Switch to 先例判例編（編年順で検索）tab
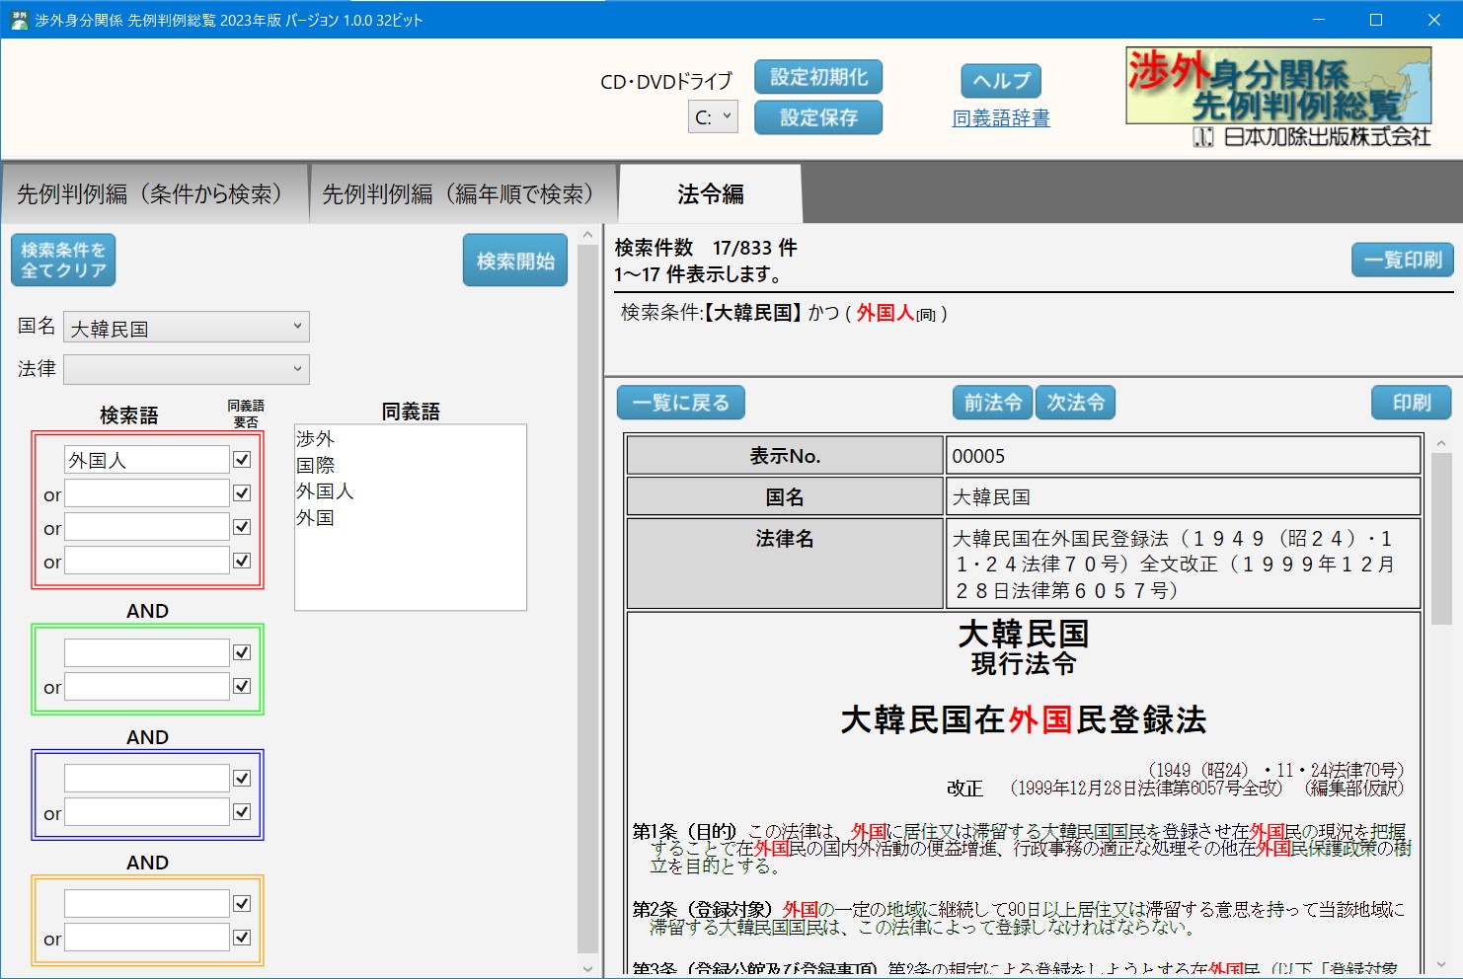The width and height of the screenshot is (1463, 979). (x=458, y=194)
